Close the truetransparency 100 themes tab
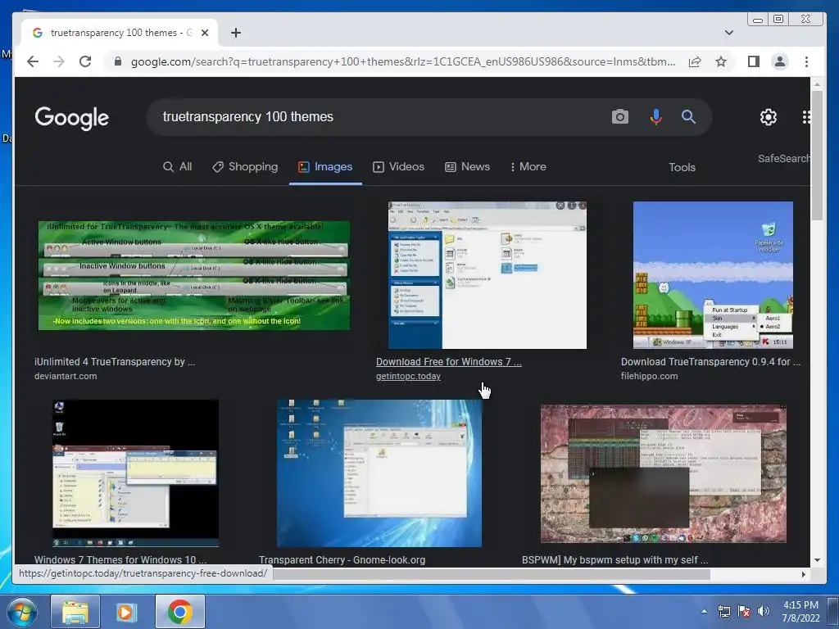Screen dimensions: 839x629 [x=204, y=33]
